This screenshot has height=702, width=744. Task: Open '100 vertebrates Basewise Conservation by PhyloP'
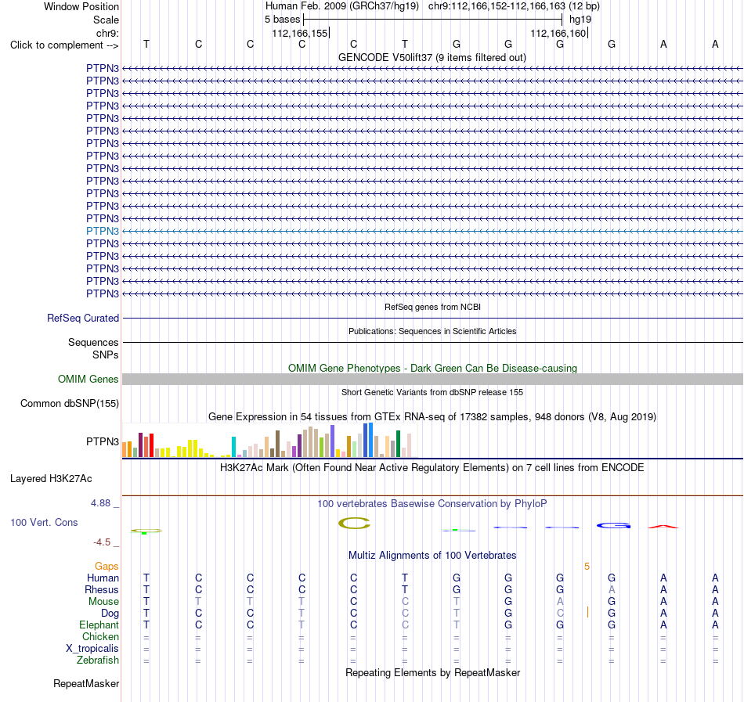tap(432, 503)
